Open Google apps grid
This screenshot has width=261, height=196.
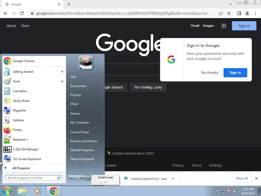click(224, 26)
